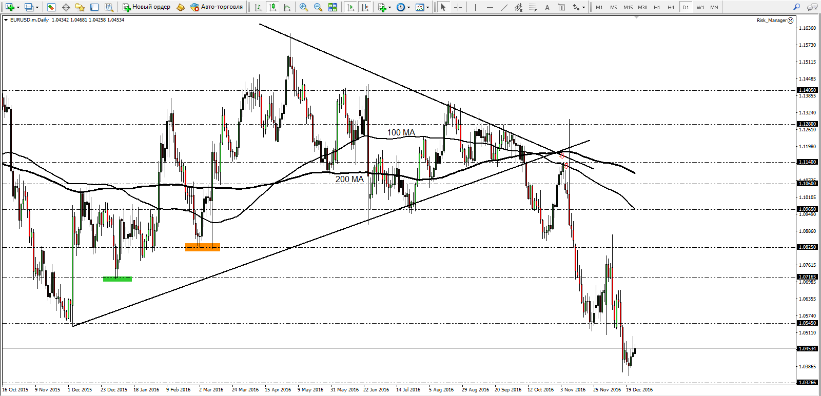Open the Terminal panel
Viewport: 821px width, 396px height.
click(94, 7)
